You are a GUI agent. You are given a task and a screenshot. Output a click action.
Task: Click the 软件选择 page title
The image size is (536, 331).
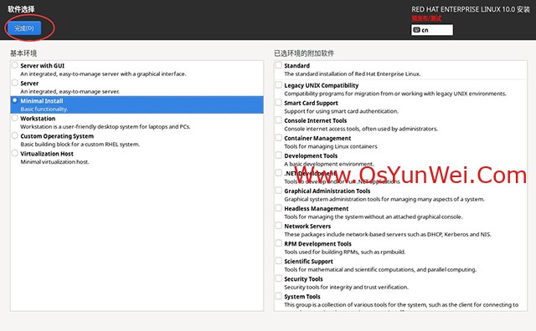(21, 9)
